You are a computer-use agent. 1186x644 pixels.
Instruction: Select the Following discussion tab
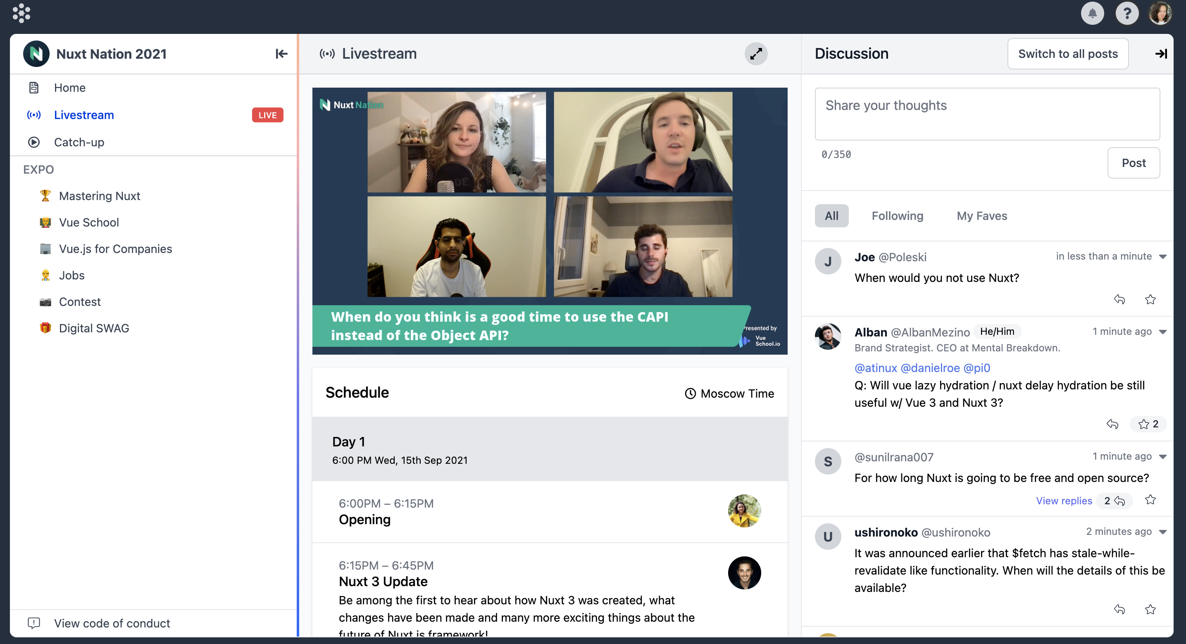(x=897, y=216)
